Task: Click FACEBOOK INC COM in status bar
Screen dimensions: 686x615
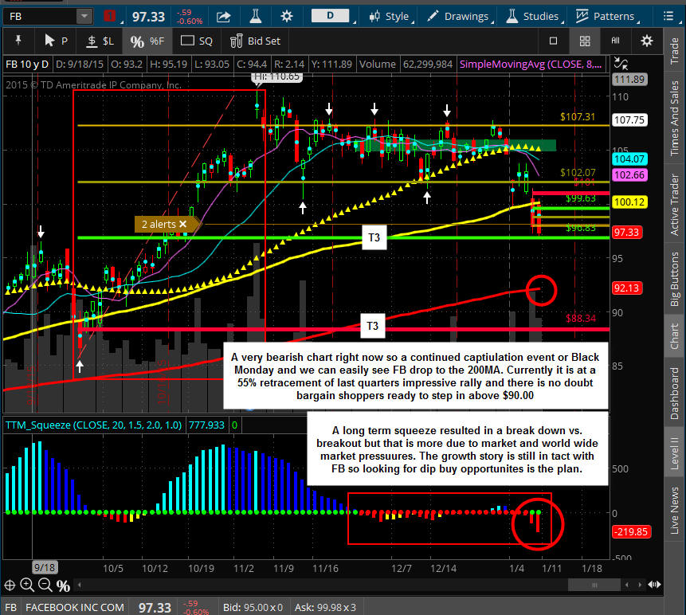Action: pos(75,607)
